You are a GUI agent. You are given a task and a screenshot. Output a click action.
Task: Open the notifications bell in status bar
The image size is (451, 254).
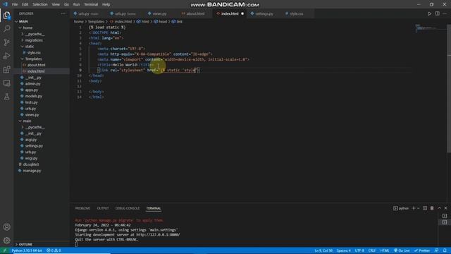[445, 250]
